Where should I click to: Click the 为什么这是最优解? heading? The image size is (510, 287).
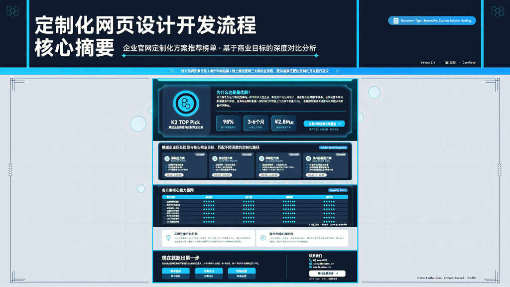click(x=233, y=92)
